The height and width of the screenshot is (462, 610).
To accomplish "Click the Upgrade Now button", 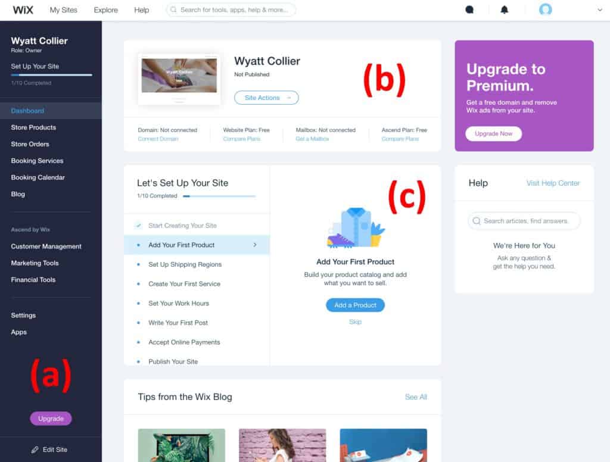I will [x=494, y=133].
